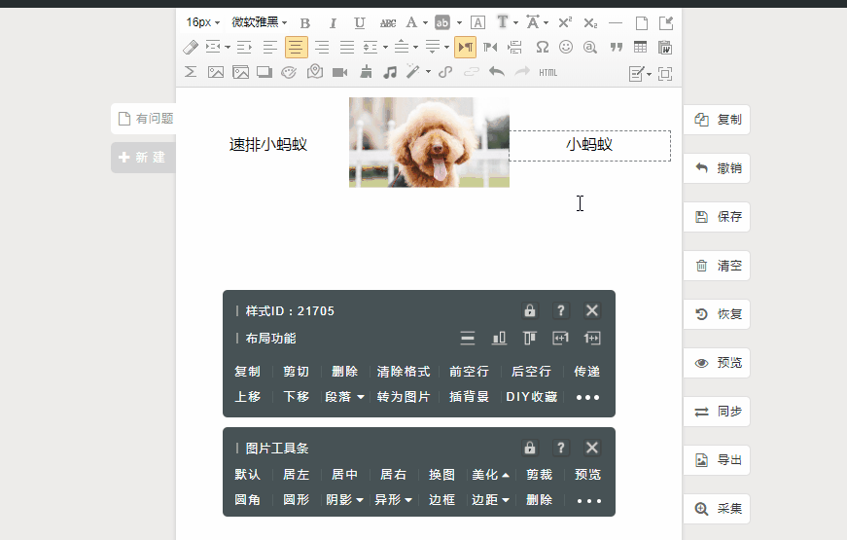
Task: Select 清除格式 option
Action: coord(404,372)
